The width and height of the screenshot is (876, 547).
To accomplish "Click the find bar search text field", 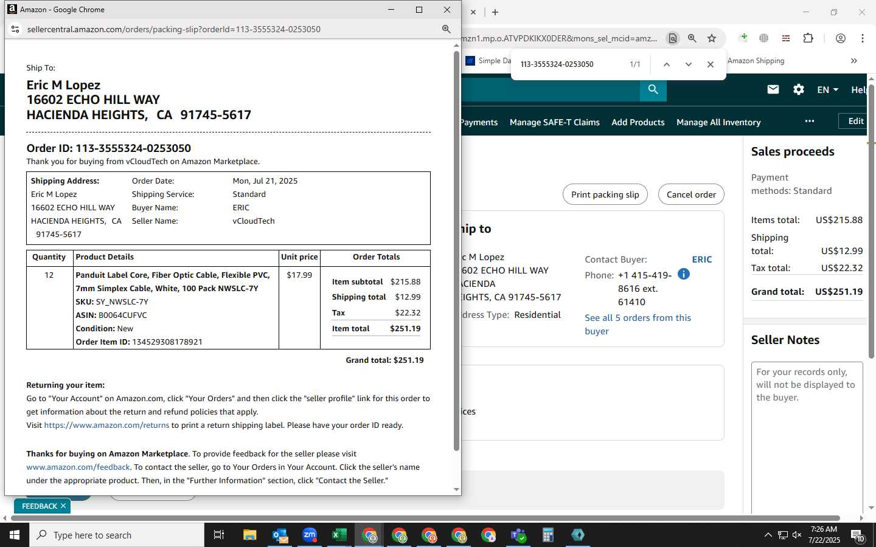I will (x=571, y=64).
